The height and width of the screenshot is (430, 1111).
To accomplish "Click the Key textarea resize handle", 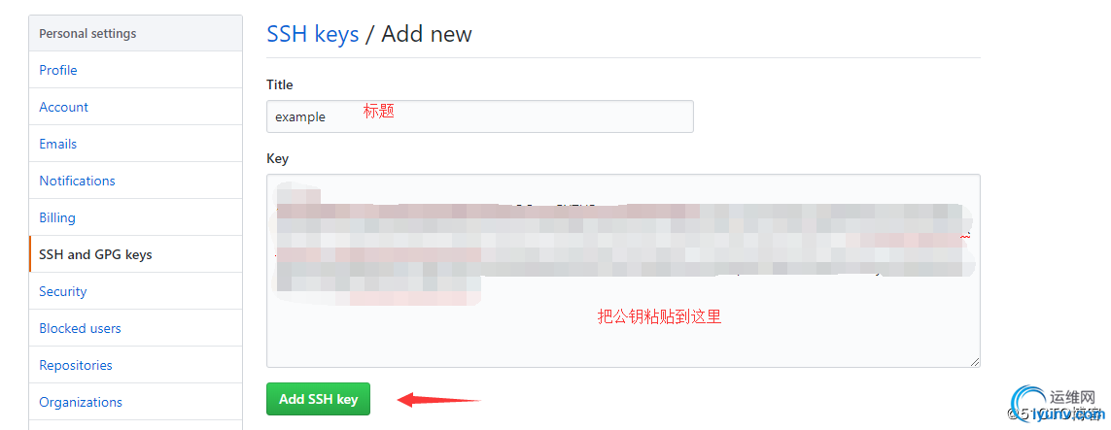I will [x=975, y=362].
